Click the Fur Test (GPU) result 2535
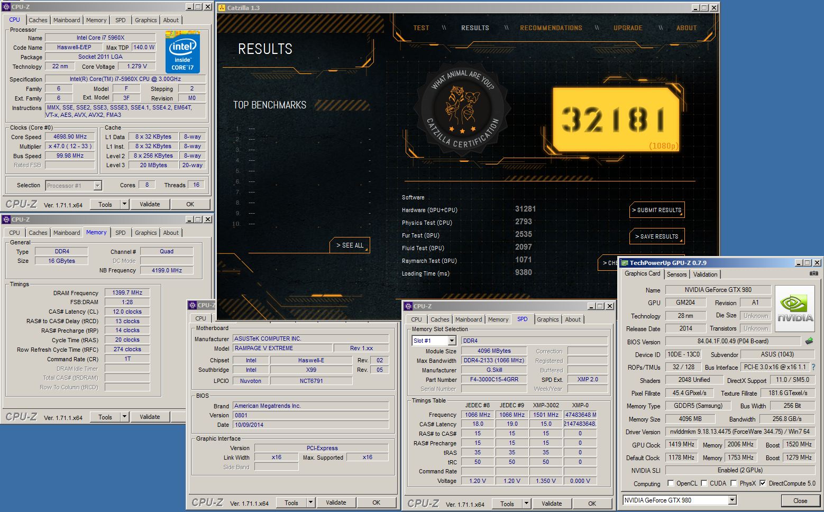Image resolution: width=824 pixels, height=512 pixels. click(523, 235)
